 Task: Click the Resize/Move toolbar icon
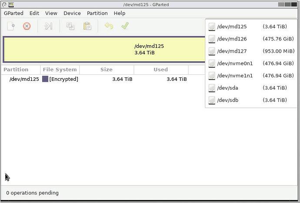pyautogui.click(x=48, y=26)
